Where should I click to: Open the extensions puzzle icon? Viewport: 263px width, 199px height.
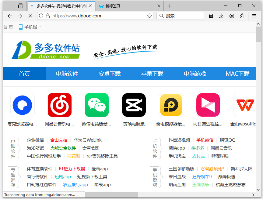click(x=242, y=16)
